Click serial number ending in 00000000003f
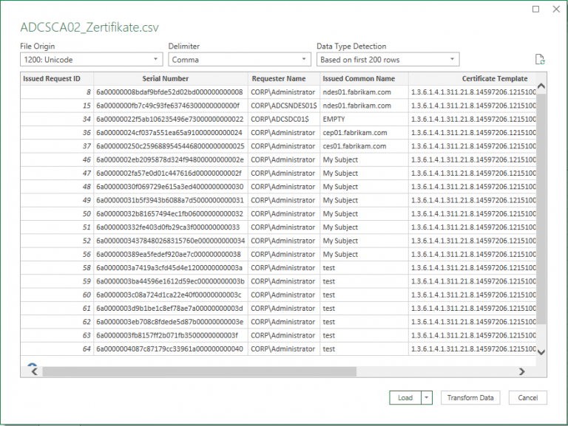 click(x=171, y=336)
